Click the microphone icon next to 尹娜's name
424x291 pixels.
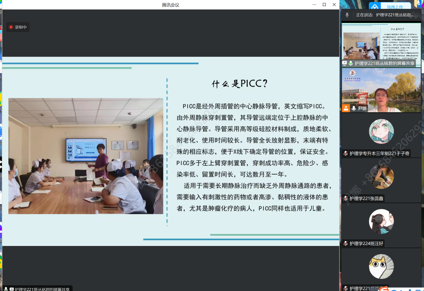(354, 108)
